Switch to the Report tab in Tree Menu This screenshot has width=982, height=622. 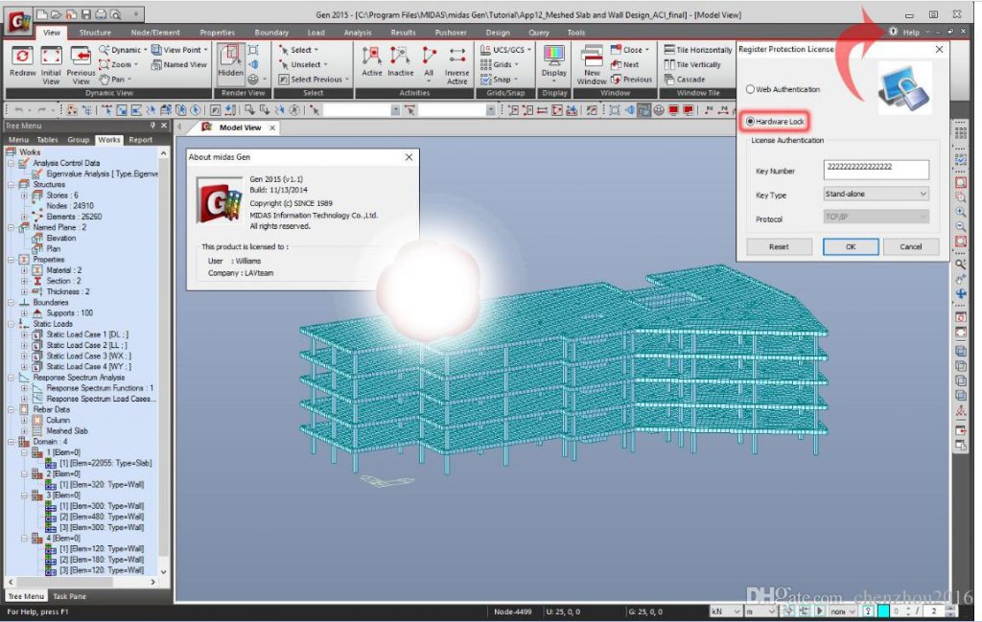[x=141, y=139]
